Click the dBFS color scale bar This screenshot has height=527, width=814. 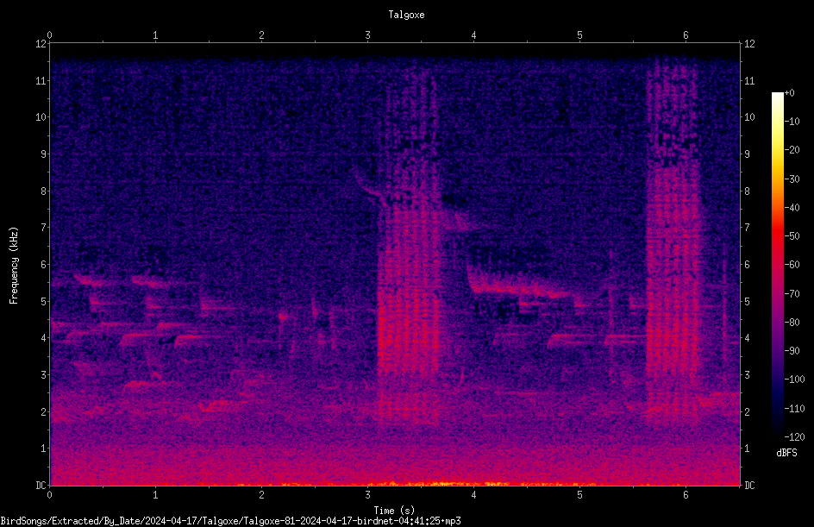point(777,265)
